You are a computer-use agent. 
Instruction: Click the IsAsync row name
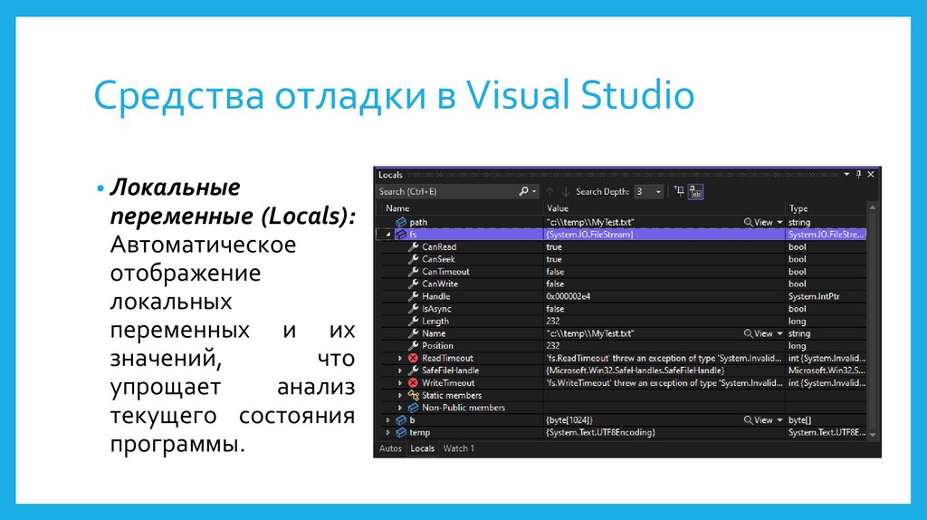[436, 309]
